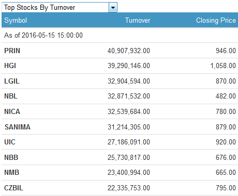238x196 pixels.
Task: Click CZBIL closing price 795.00
Action: click(x=226, y=188)
